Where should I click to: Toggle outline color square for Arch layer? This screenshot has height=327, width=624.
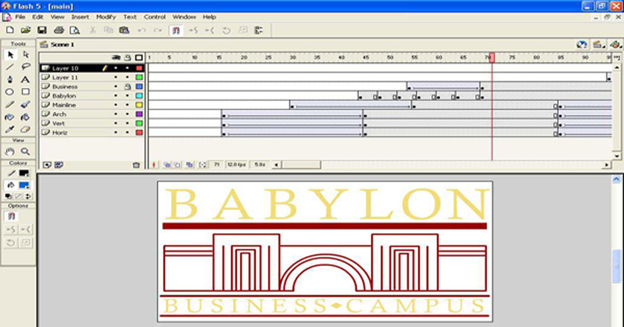click(139, 114)
